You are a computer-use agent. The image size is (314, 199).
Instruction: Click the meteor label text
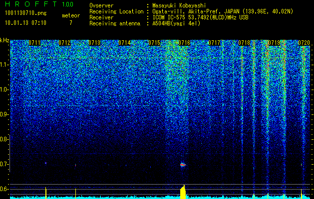pyautogui.click(x=71, y=15)
